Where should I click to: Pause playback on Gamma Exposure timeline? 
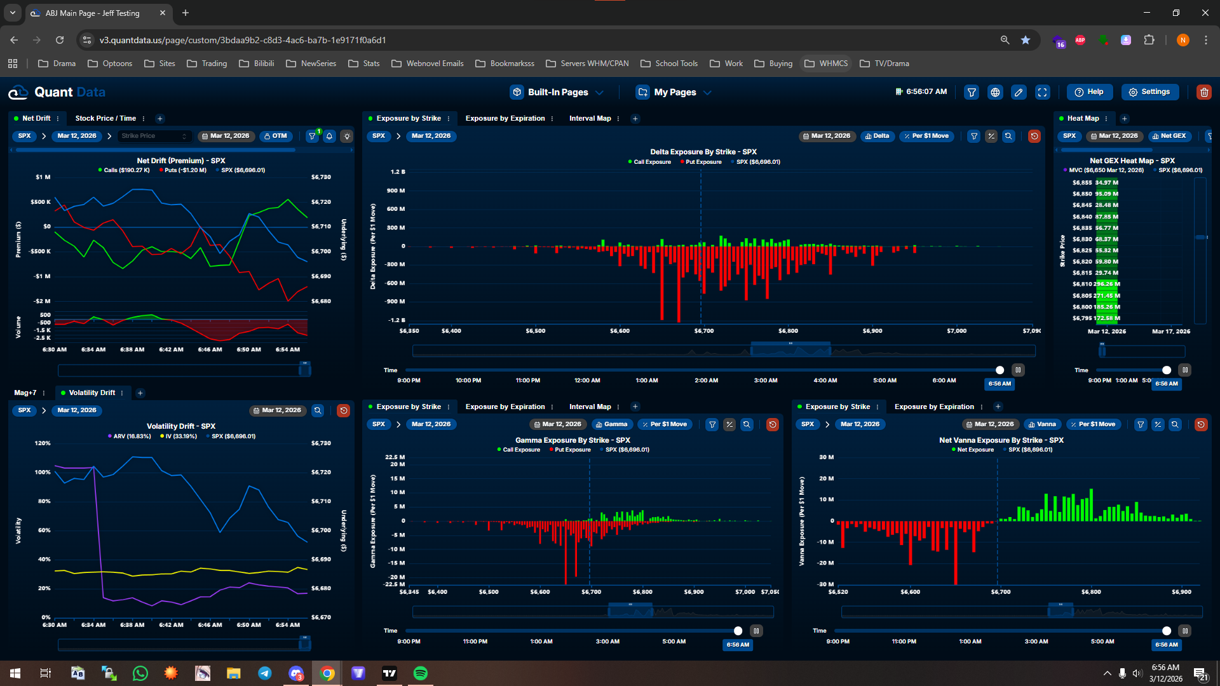756,631
